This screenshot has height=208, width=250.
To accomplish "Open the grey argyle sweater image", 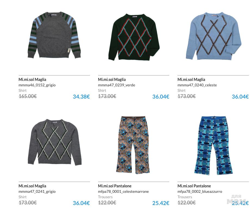I will (x=55, y=142).
